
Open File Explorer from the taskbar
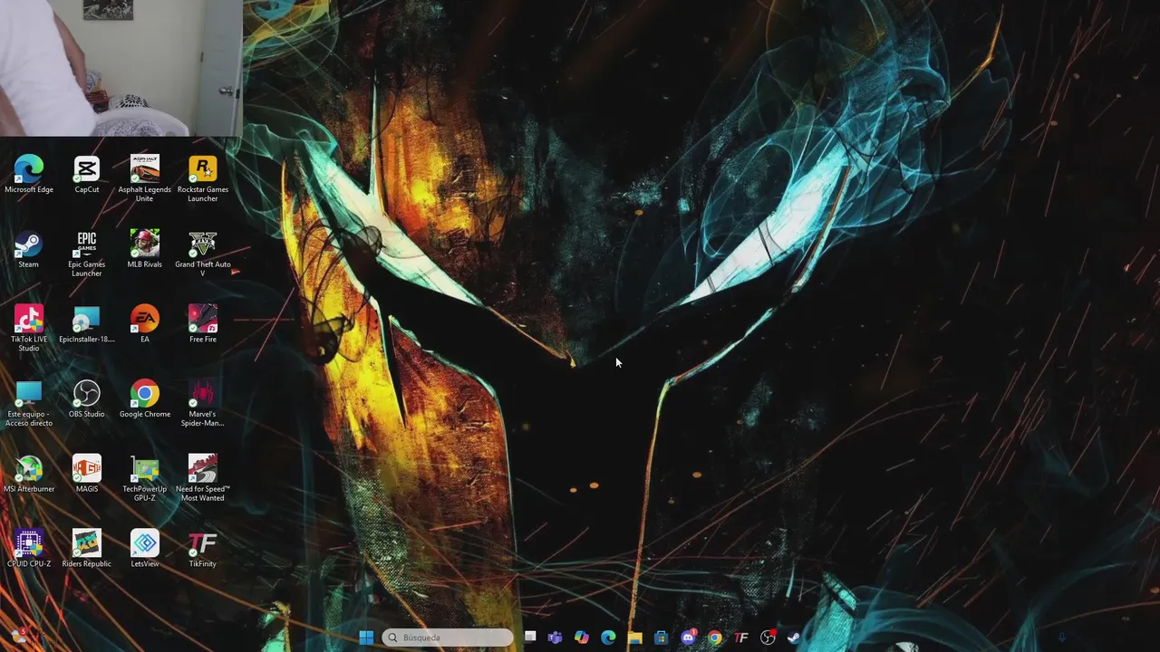634,638
